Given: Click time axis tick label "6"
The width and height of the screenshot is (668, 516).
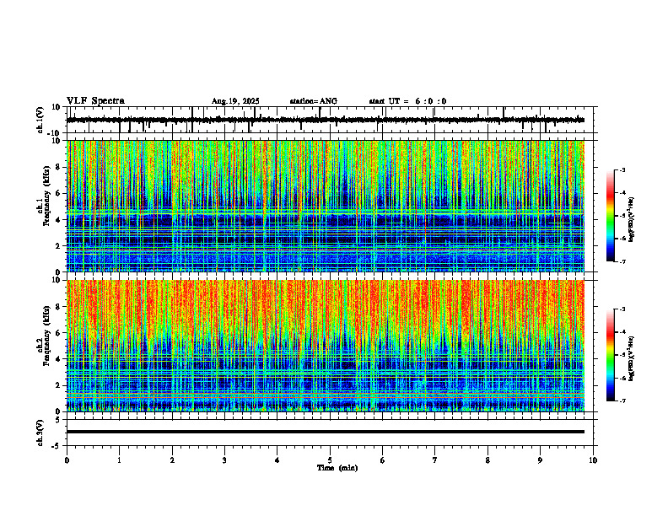Looking at the screenshot, I should click(383, 460).
